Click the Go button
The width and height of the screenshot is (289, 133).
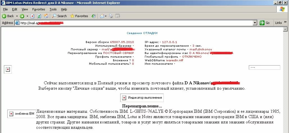pyautogui.click(x=265, y=23)
